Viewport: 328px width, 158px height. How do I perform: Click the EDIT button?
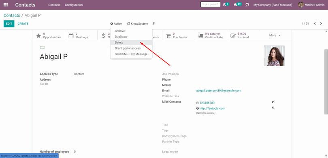(x=9, y=24)
